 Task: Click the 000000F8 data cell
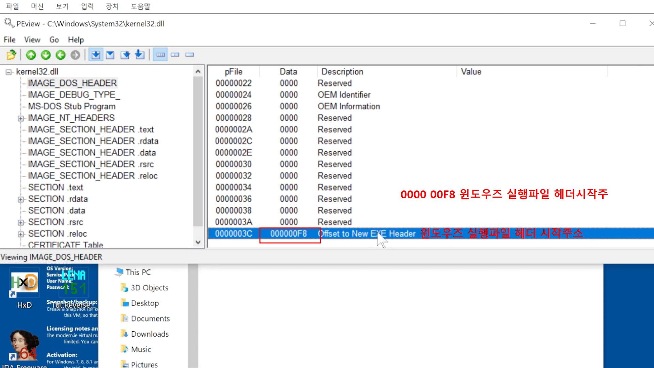pos(289,234)
